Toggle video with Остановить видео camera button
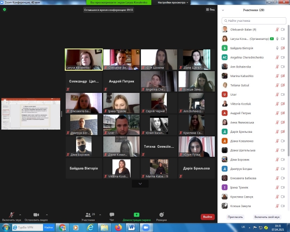The width and height of the screenshot is (290, 232). click(36, 215)
